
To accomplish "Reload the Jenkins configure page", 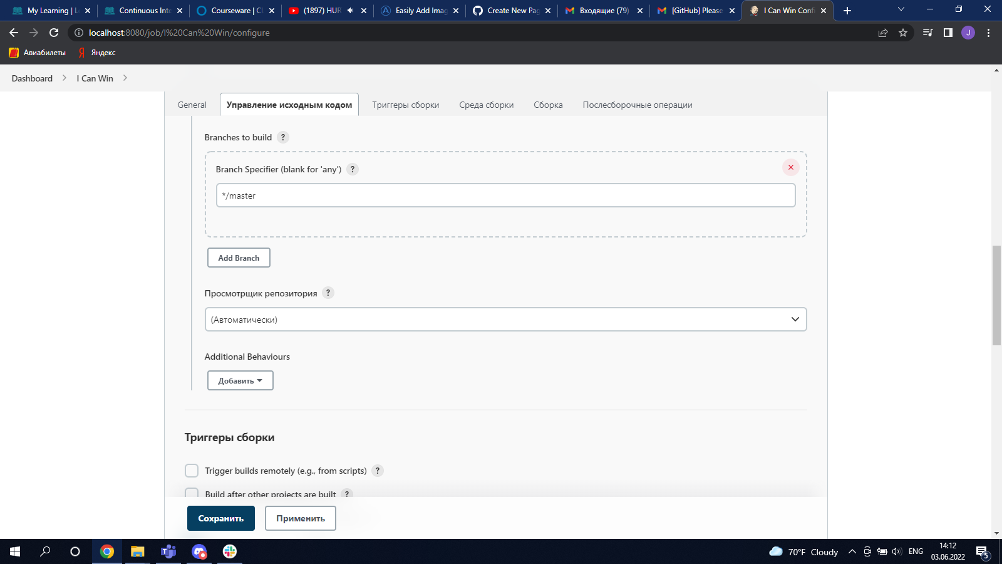I will 54,33.
